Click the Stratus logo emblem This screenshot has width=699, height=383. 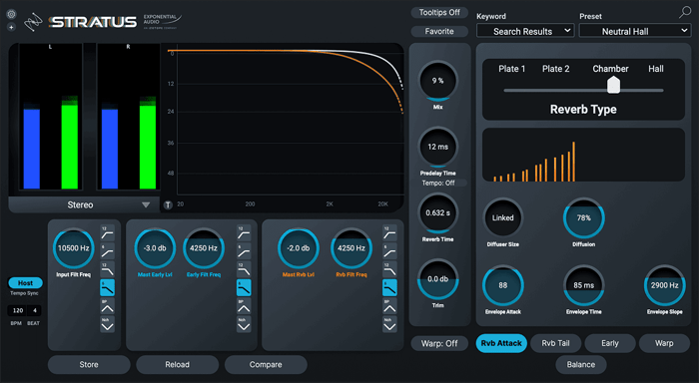[x=33, y=22]
